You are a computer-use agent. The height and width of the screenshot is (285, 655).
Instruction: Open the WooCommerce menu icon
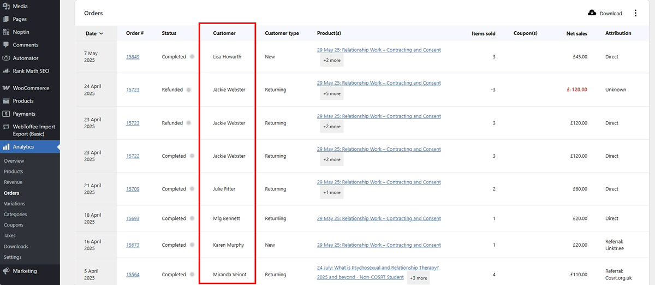pyautogui.click(x=6, y=88)
